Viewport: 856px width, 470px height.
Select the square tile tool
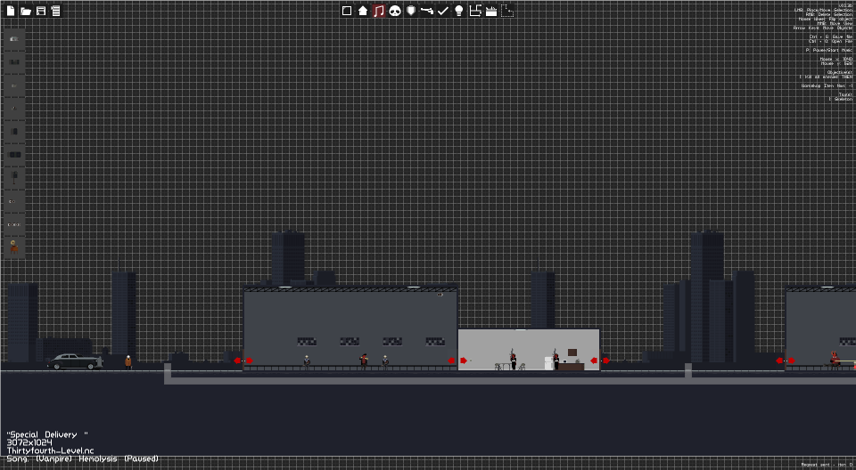pyautogui.click(x=347, y=11)
